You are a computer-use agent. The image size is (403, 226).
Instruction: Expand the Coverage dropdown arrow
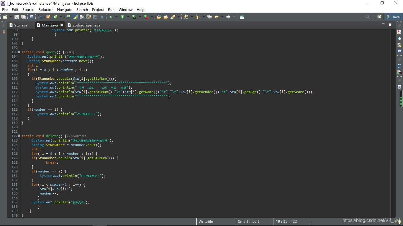click(x=140, y=17)
